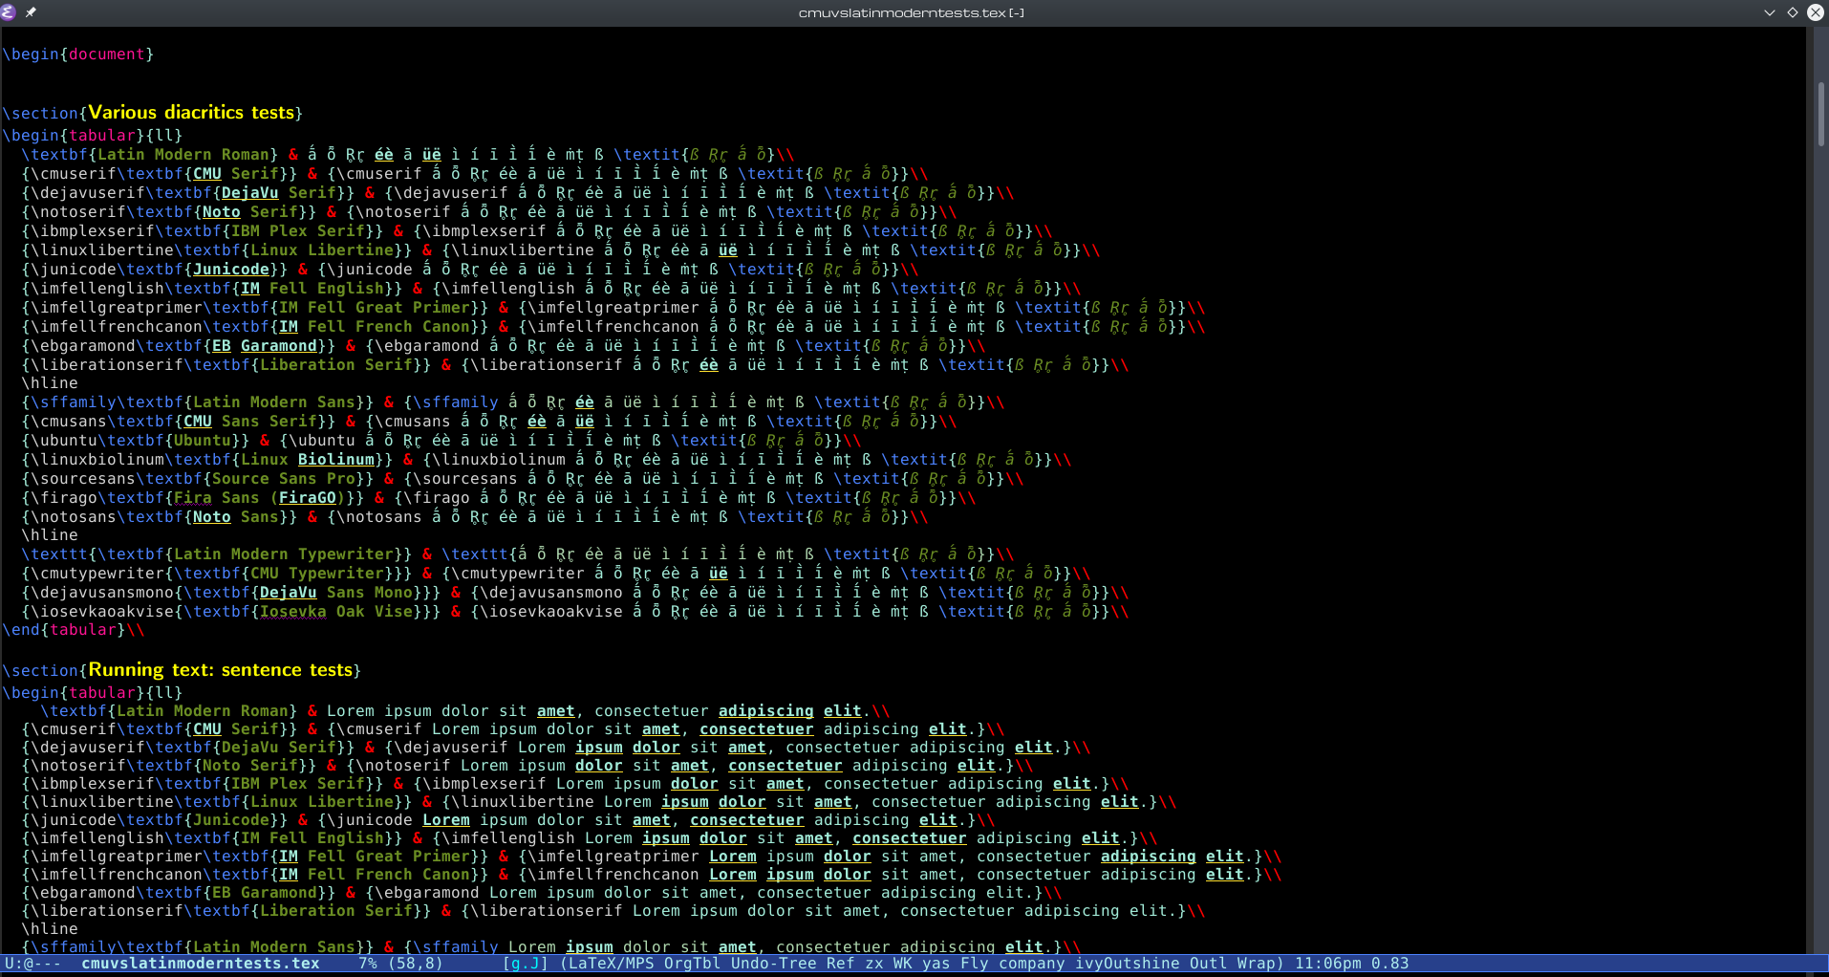This screenshot has height=977, width=1829.
Task: Click the '\begin{document}' line
Action: (78, 54)
